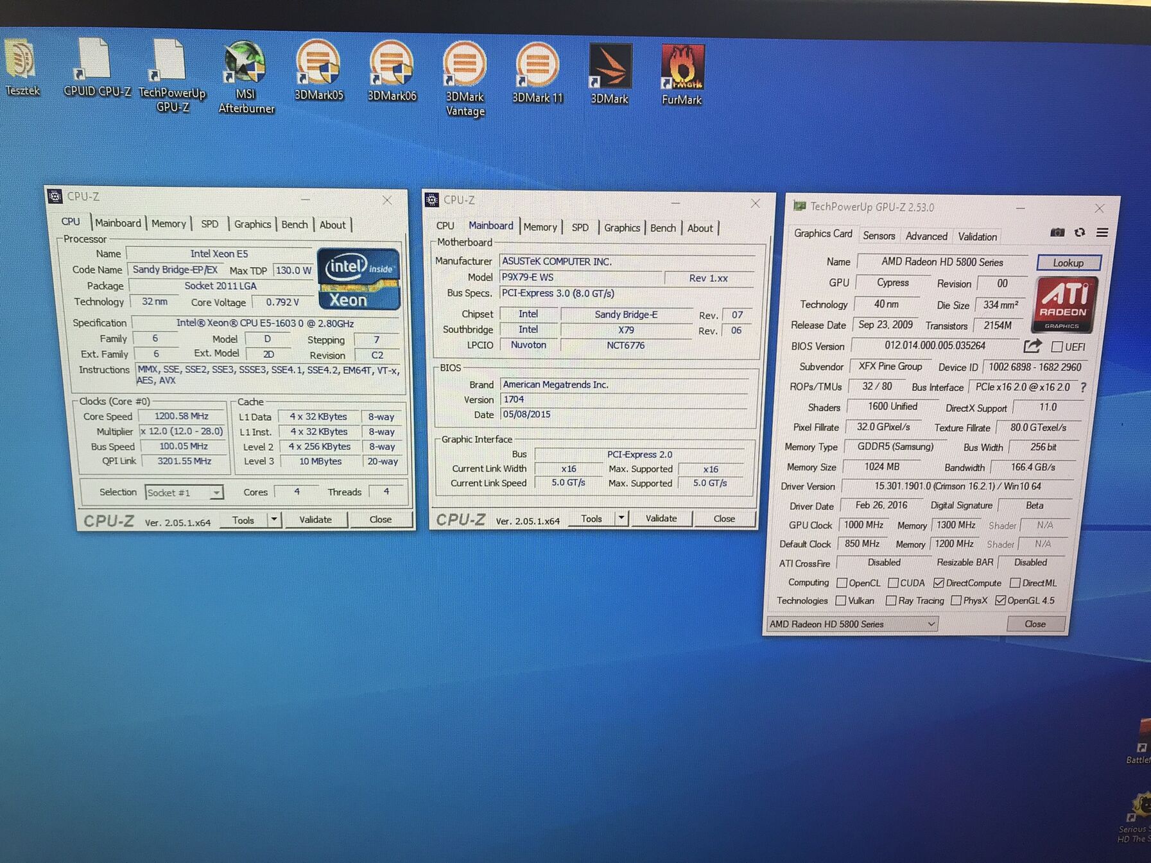Click GPU-Z title bar icon
This screenshot has height=863, width=1151.
click(x=800, y=206)
